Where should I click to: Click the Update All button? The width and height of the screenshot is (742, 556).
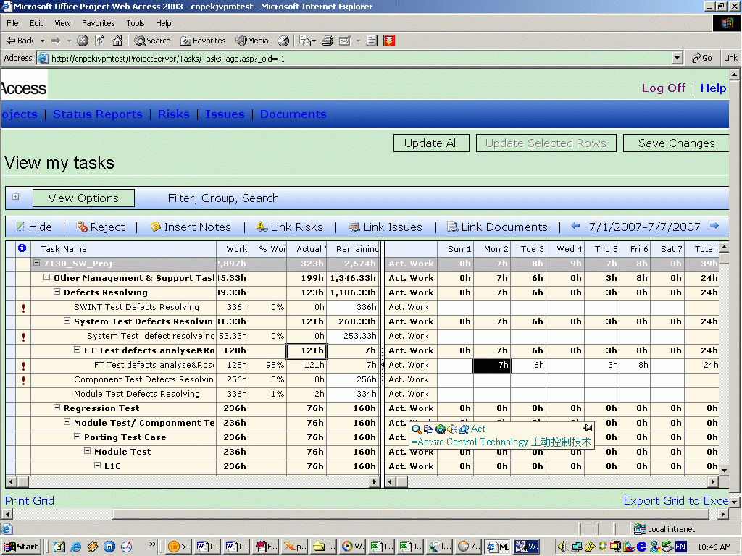pyautogui.click(x=431, y=143)
